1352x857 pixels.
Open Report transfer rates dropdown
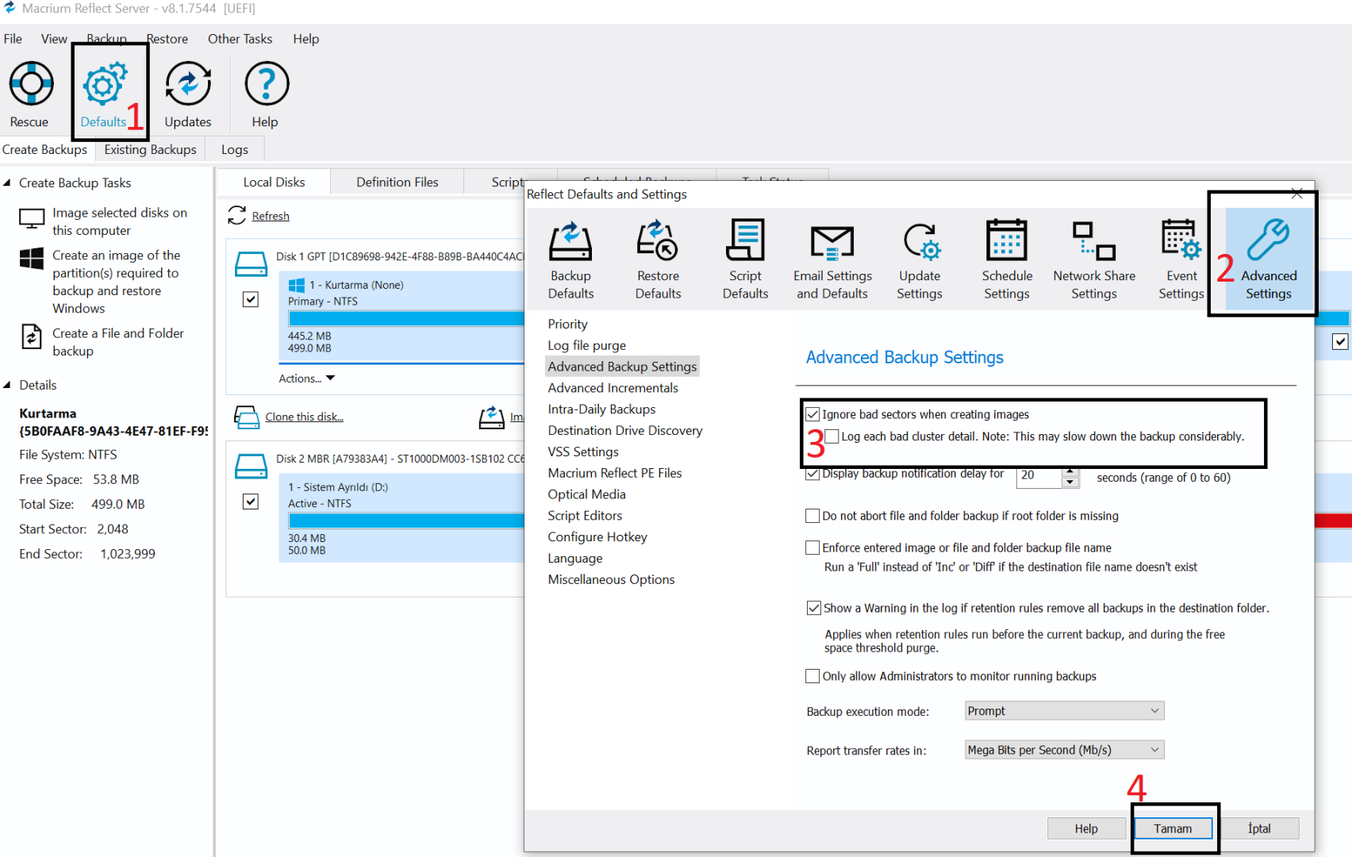[1064, 750]
